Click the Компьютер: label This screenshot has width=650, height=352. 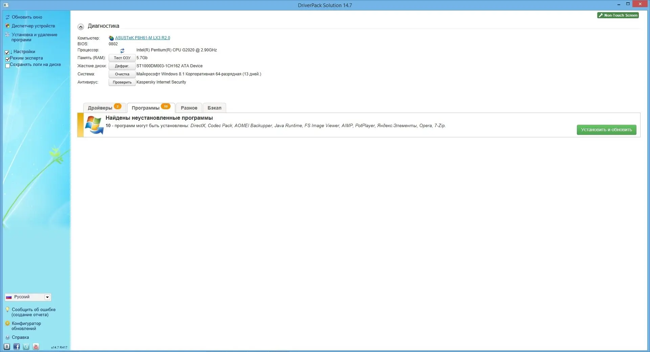88,38
